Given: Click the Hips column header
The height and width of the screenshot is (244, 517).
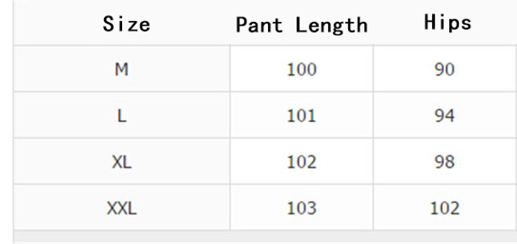Looking at the screenshot, I should click(447, 23).
